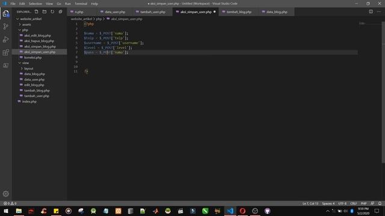Open the Source Control view
This screenshot has width=385, height=216.
click(5, 26)
